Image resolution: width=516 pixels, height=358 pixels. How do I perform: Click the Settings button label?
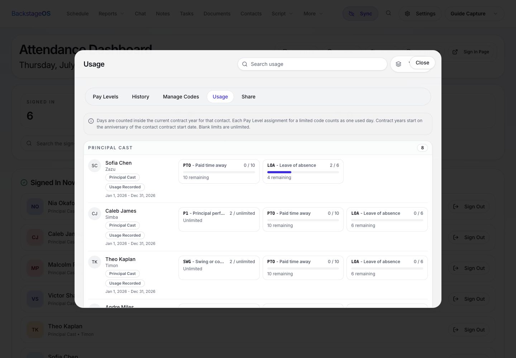tap(426, 14)
